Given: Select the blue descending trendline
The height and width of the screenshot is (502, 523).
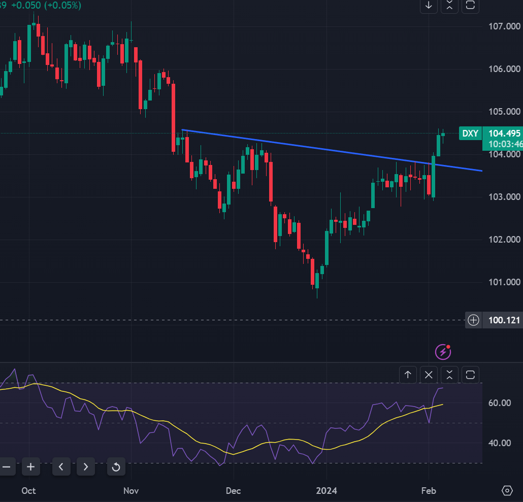Looking at the screenshot, I should 332,150.
